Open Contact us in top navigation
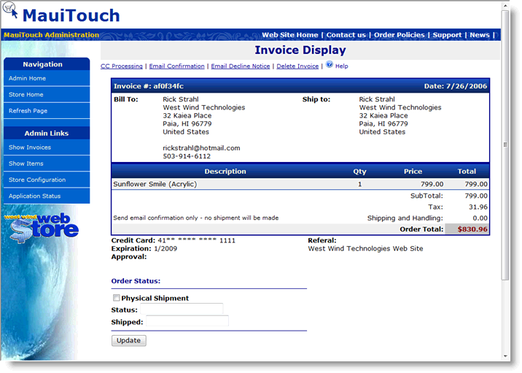 click(346, 35)
